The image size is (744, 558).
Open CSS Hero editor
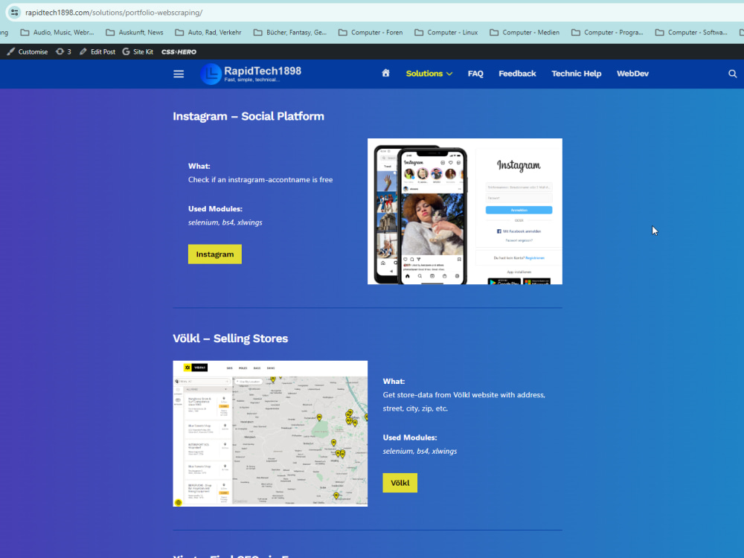(179, 52)
